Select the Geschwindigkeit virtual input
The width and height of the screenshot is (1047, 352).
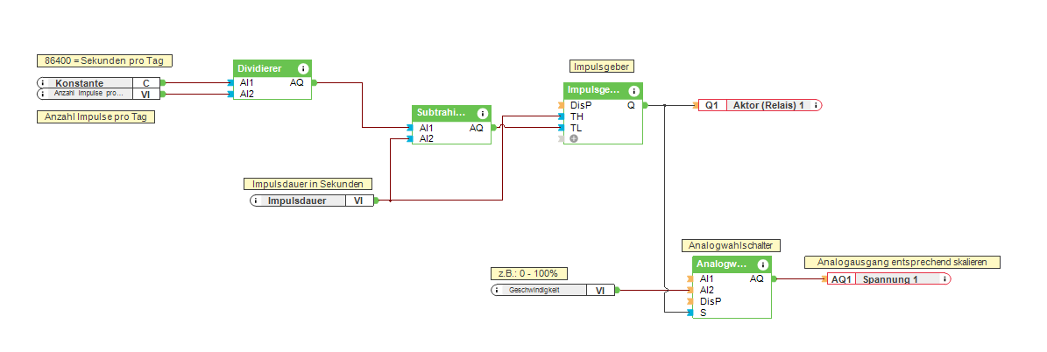tap(553, 291)
